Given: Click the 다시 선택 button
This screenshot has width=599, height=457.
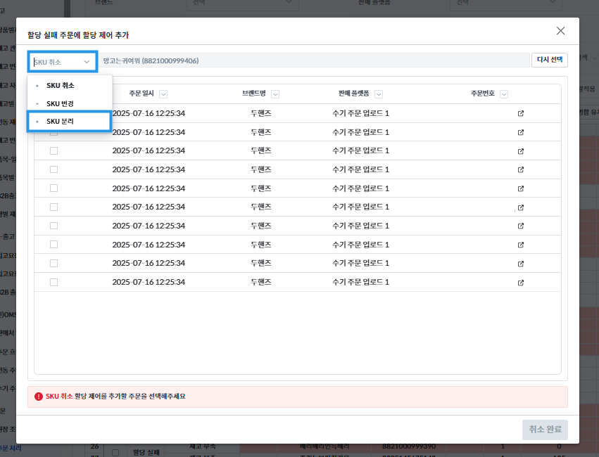Looking at the screenshot, I should click(x=549, y=60).
